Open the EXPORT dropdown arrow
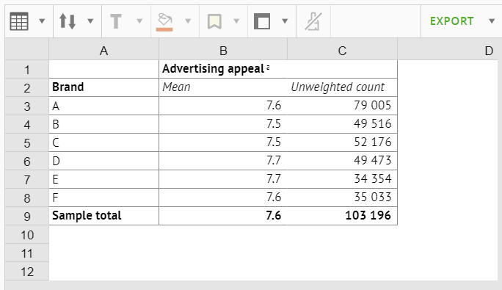This screenshot has width=502, height=290. click(x=492, y=21)
